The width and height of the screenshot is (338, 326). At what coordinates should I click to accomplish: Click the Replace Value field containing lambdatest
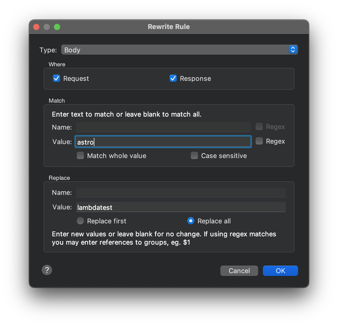point(181,207)
